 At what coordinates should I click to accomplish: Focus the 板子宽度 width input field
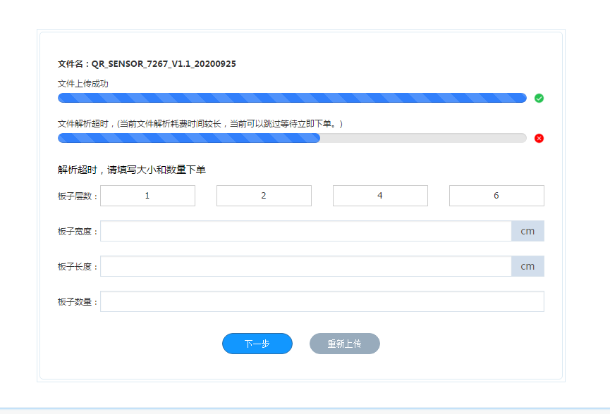pyautogui.click(x=306, y=231)
